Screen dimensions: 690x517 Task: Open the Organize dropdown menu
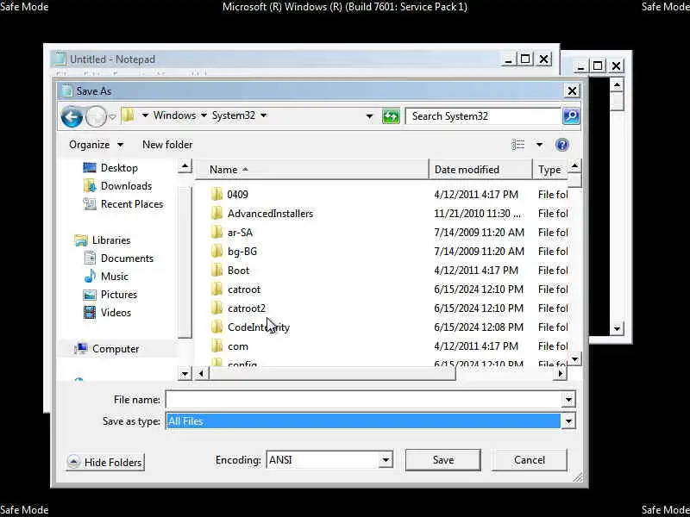coord(96,145)
